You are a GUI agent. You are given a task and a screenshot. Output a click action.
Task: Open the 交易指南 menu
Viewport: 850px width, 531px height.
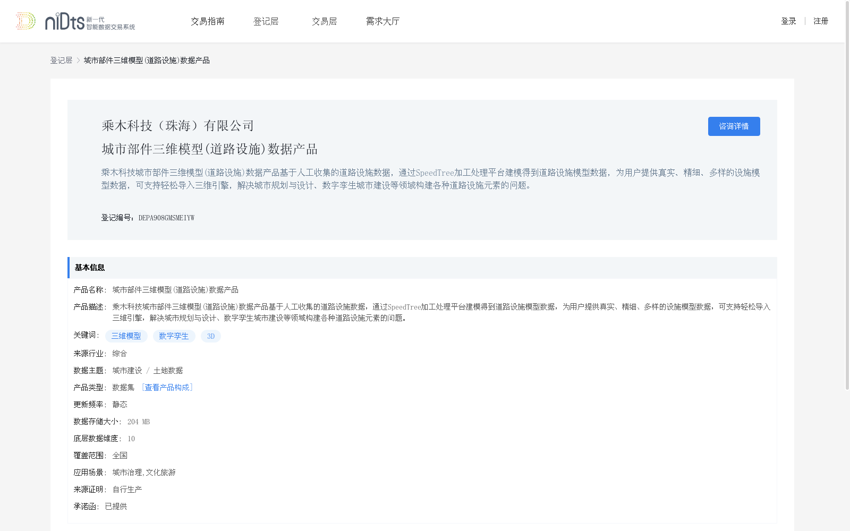[208, 21]
